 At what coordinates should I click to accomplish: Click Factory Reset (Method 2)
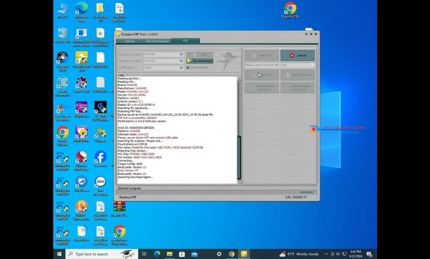coord(298,88)
